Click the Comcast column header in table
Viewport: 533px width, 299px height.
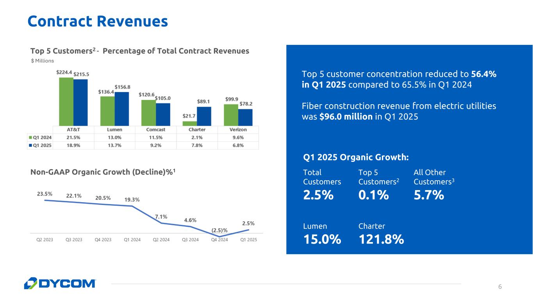click(x=155, y=130)
